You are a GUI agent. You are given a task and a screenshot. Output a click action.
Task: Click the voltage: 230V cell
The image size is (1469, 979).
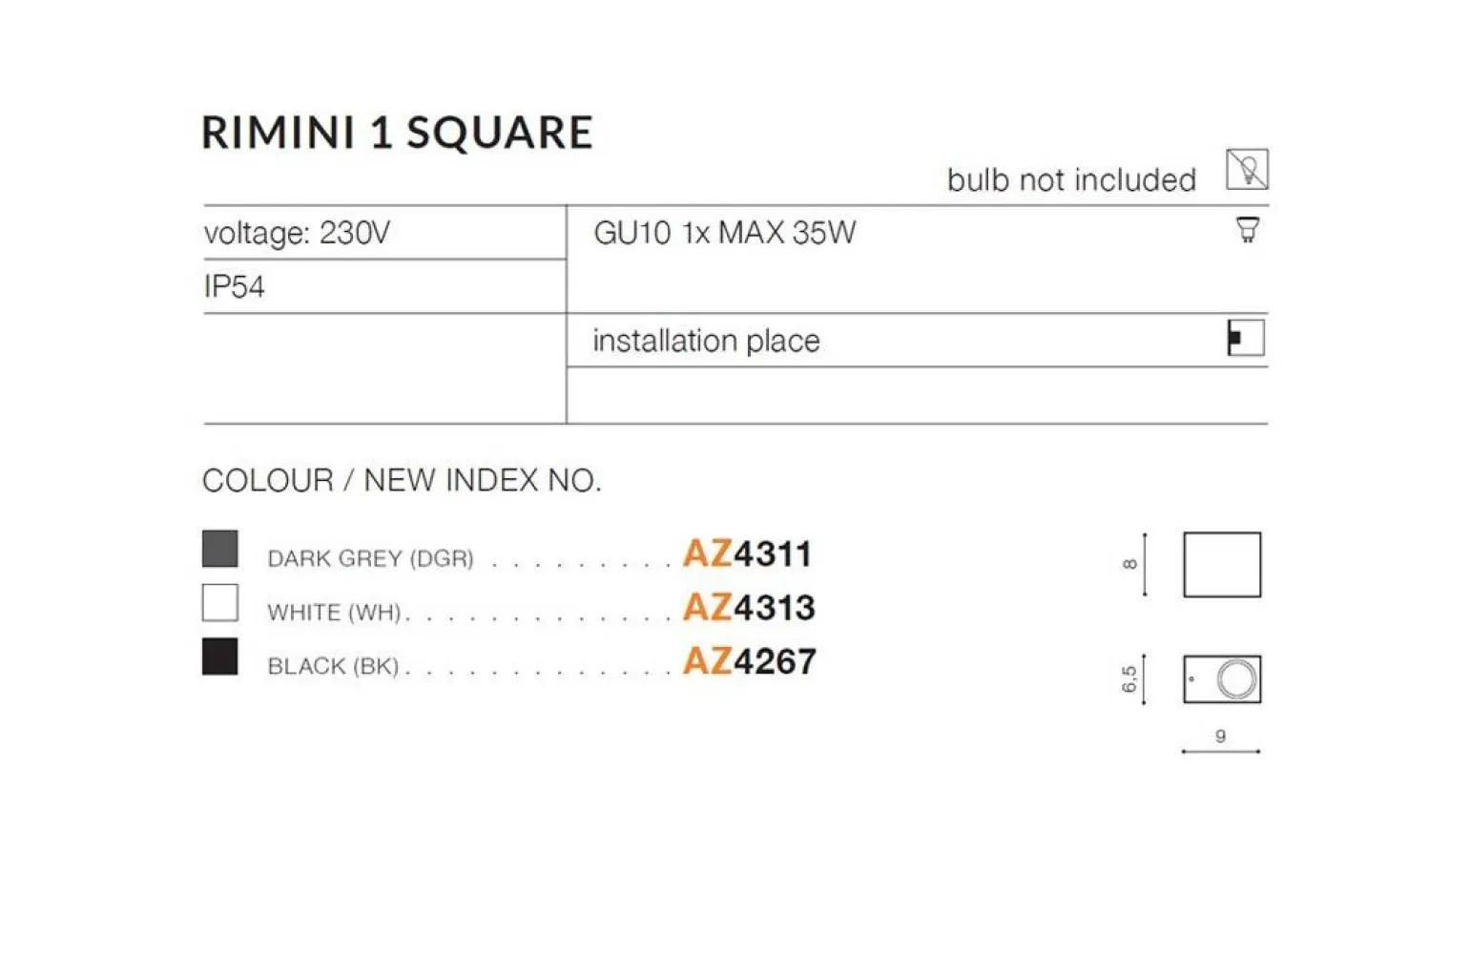297,233
